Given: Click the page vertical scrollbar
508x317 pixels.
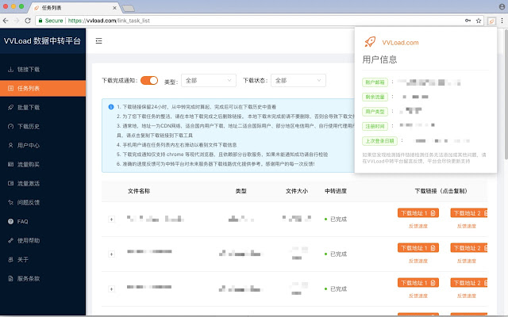Looking at the screenshot, I should coord(506,94).
